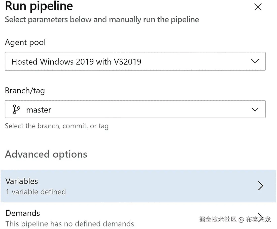This screenshot has height=229, width=277.
Task: Click "This pipeline has no defined demands" text
Action: 70,224
